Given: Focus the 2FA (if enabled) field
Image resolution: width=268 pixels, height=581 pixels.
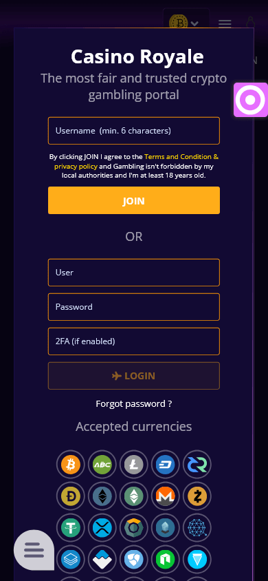Looking at the screenshot, I should click(x=134, y=341).
